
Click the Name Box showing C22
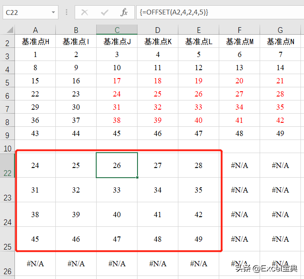click(x=30, y=12)
